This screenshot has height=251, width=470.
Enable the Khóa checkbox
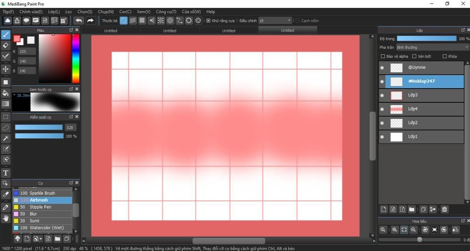click(444, 56)
